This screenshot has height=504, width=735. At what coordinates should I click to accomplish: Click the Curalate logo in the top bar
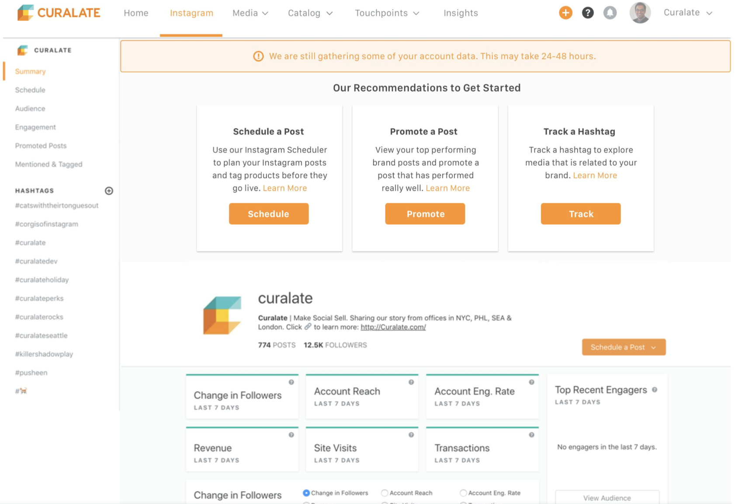pos(58,13)
